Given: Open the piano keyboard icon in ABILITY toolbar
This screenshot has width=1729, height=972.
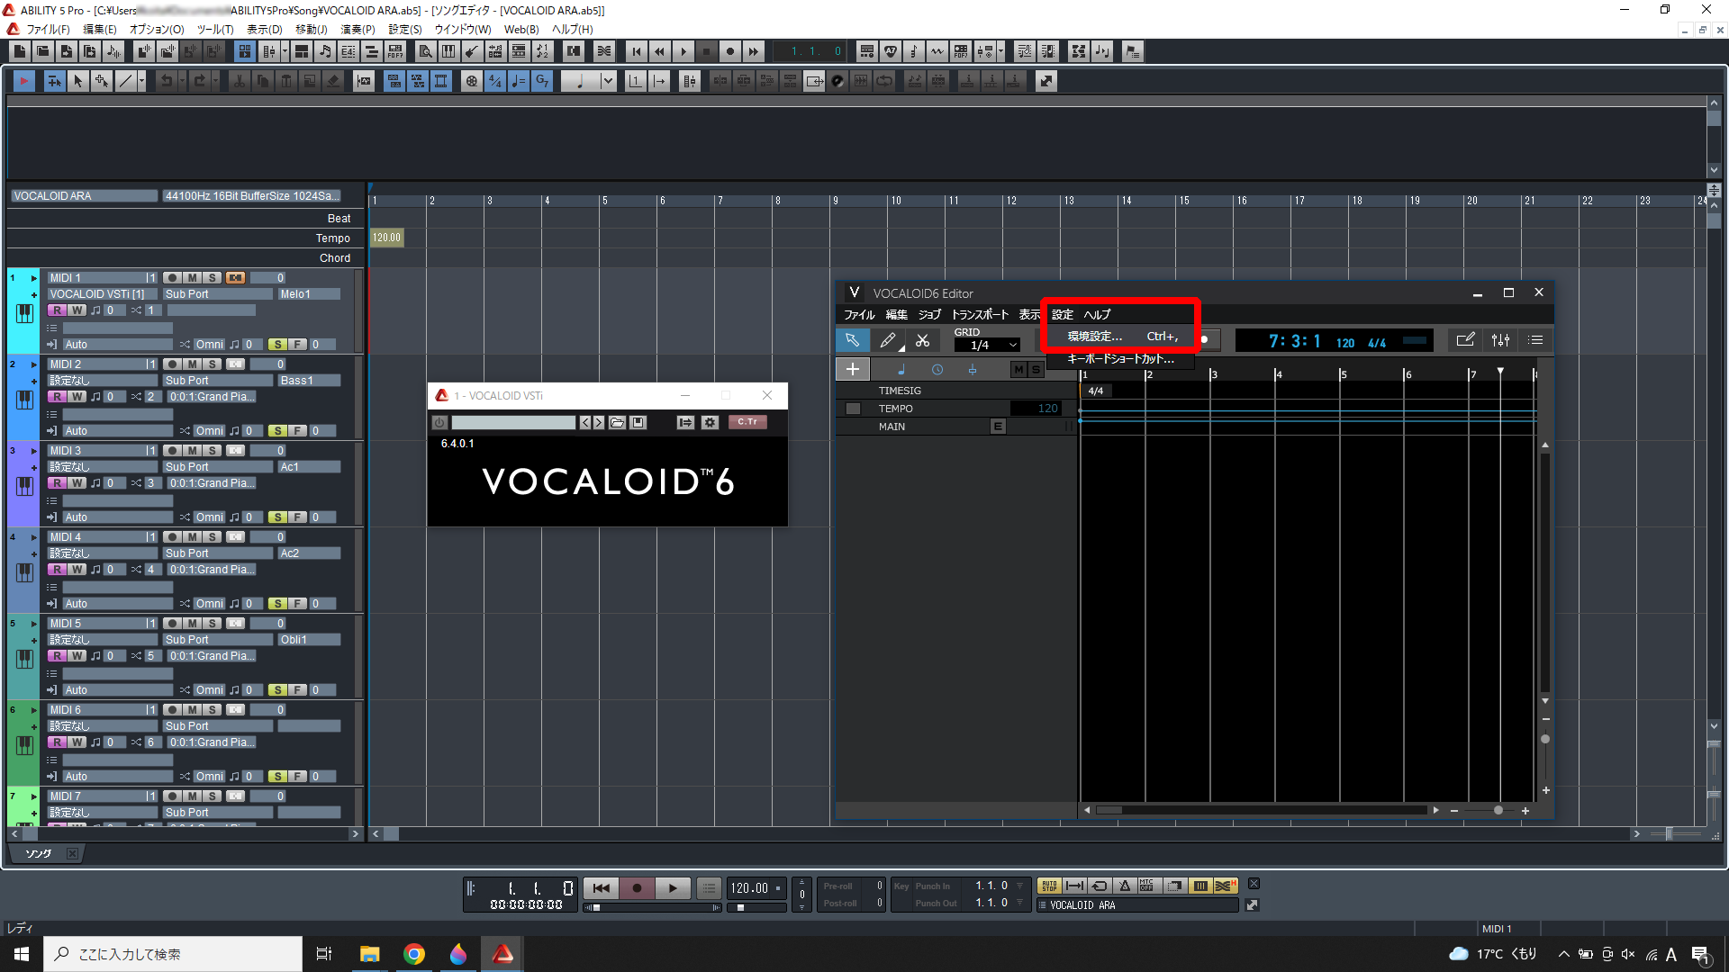Looking at the screenshot, I should 448,51.
